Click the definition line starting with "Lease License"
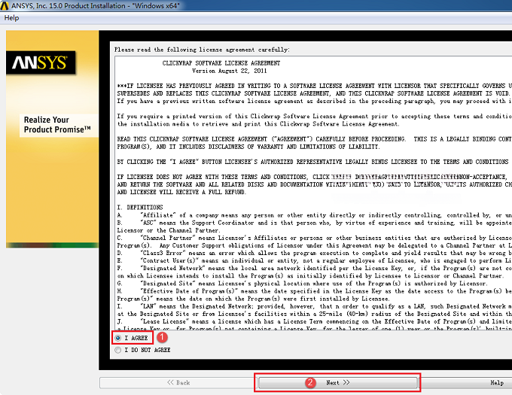The height and width of the screenshot is (395, 512). coord(315,321)
